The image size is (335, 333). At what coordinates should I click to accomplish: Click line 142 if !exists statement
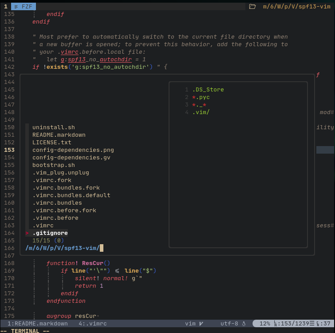[99, 67]
